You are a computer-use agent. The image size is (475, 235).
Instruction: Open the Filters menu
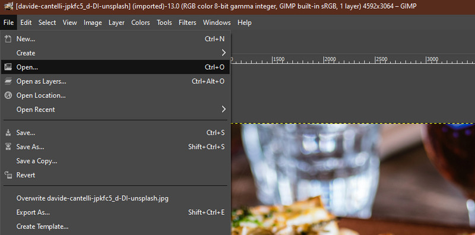pos(187,23)
